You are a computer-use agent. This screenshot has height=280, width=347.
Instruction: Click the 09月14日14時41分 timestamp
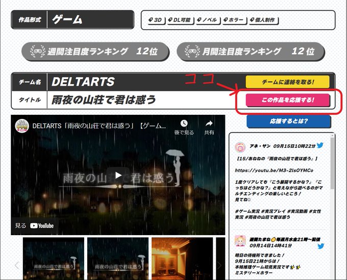click(270, 245)
